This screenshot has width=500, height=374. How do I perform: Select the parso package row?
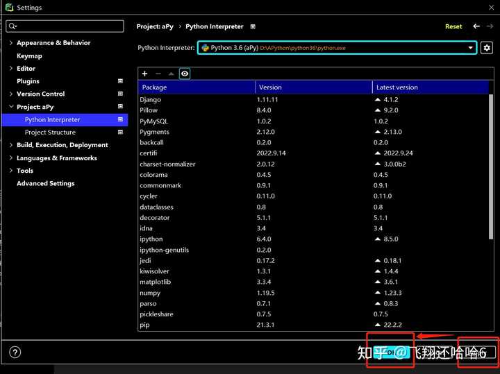pos(313,304)
